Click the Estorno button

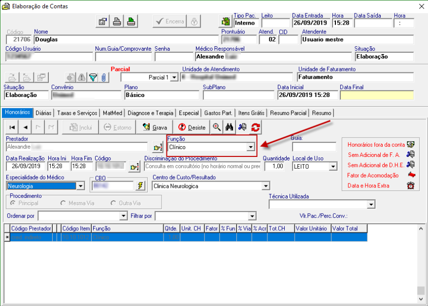[x=118, y=127]
